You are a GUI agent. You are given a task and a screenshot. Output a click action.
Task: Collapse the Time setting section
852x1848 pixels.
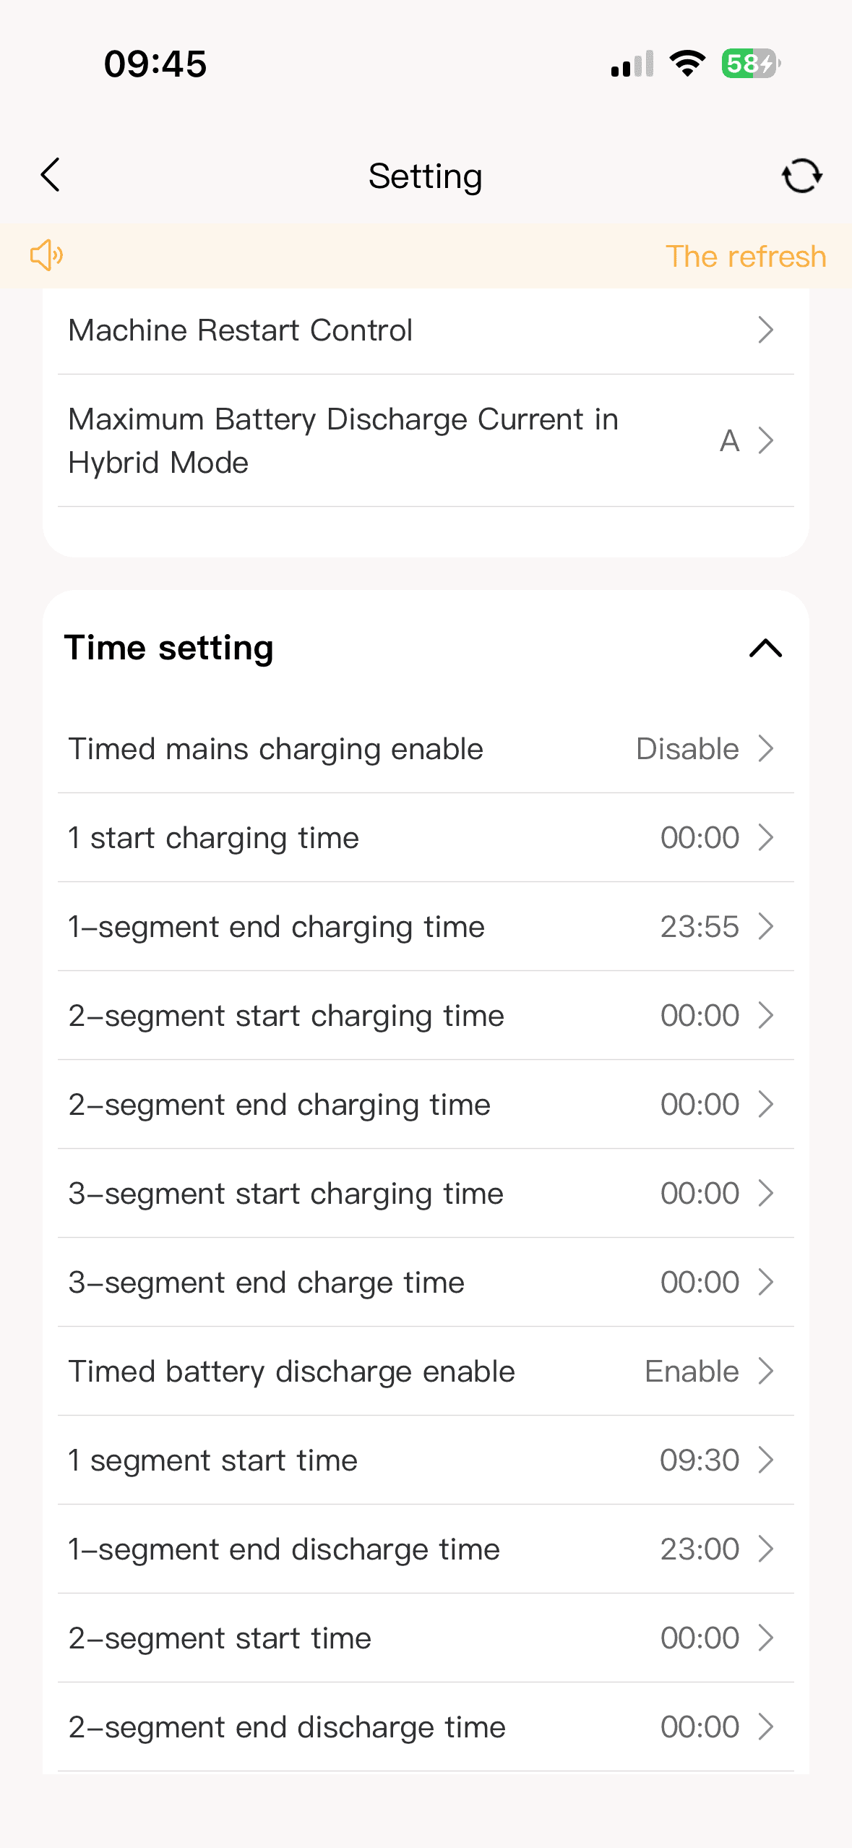765,648
